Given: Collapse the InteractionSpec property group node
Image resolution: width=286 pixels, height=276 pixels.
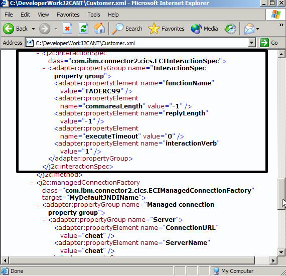Looking at the screenshot, I should tap(44, 69).
